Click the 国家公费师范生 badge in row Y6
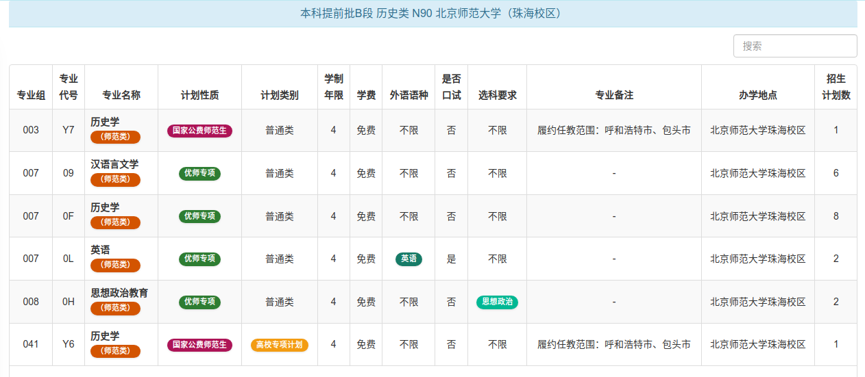865x377 pixels. [x=199, y=345]
